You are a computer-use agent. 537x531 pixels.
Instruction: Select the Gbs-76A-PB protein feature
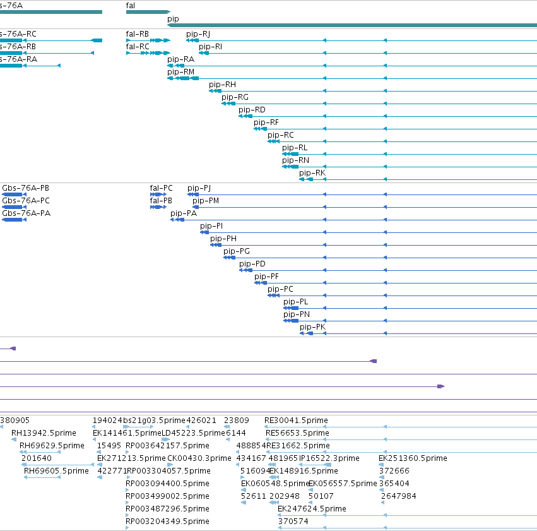pyautogui.click(x=14, y=194)
